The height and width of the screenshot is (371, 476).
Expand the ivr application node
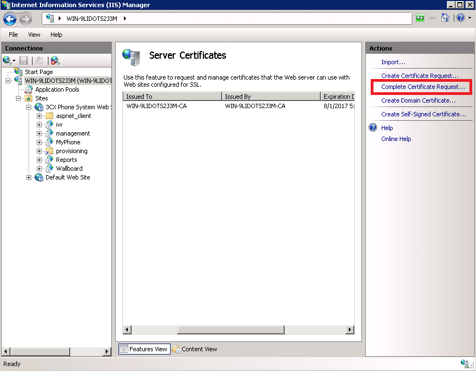point(39,125)
